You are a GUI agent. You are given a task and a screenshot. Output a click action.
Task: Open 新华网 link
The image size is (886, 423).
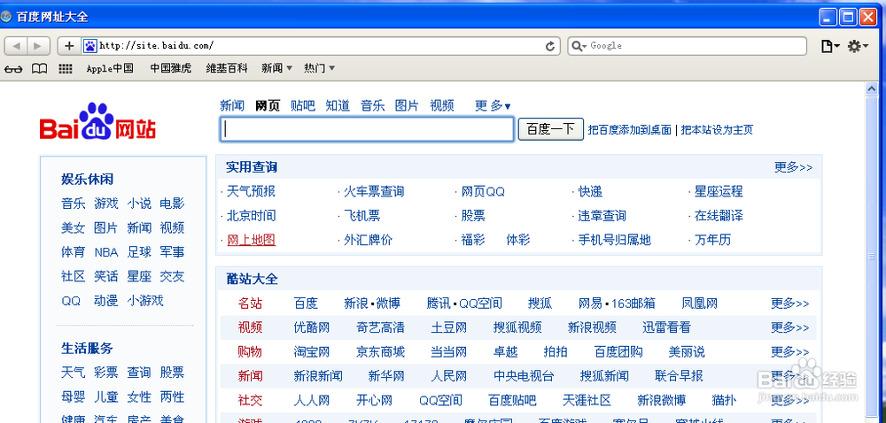point(386,375)
